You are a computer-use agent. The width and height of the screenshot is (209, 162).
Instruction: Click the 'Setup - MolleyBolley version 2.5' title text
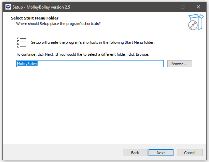[x=41, y=7]
